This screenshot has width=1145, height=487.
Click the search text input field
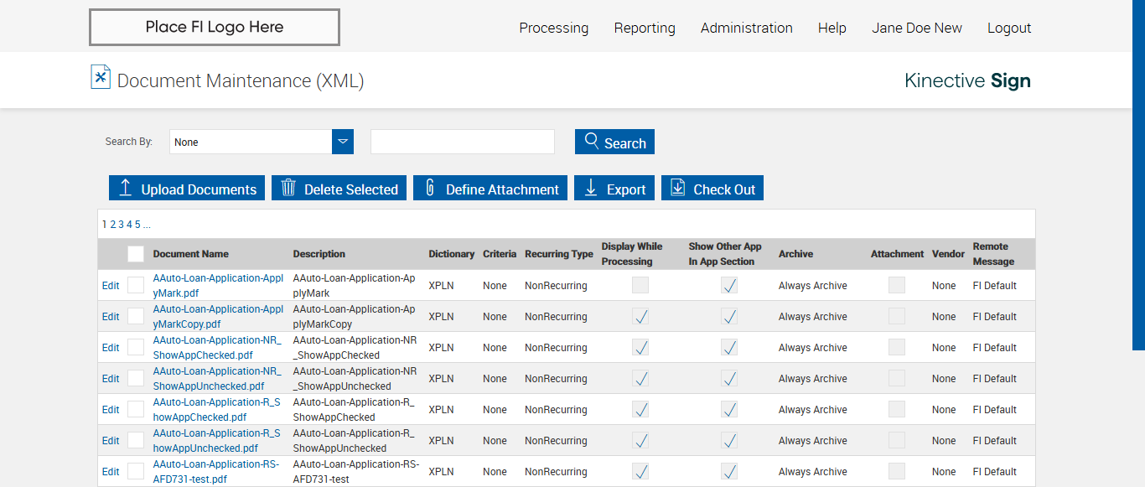coord(462,142)
